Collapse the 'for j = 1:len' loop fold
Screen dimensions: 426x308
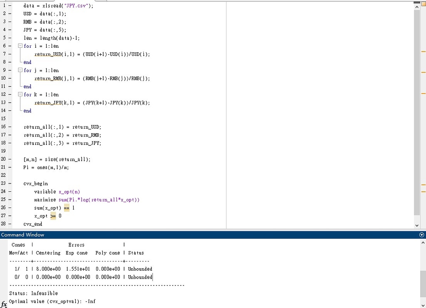[20, 70]
